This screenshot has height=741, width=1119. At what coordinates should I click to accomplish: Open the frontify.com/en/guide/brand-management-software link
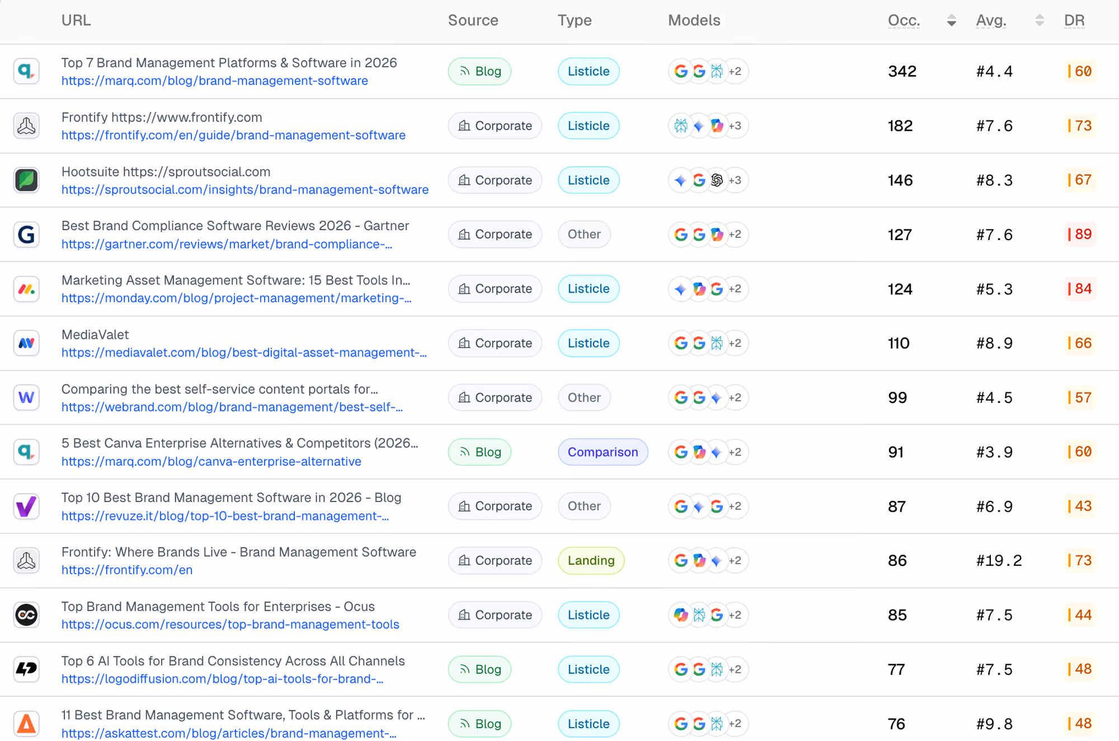click(x=233, y=135)
